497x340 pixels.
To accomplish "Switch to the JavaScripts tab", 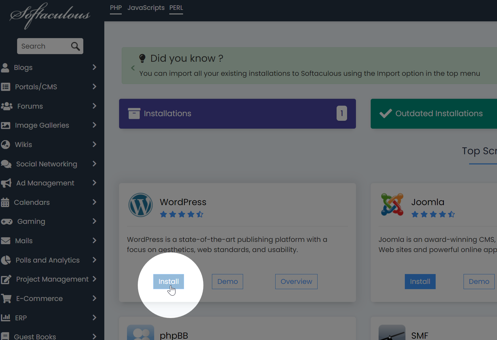I will point(146,8).
